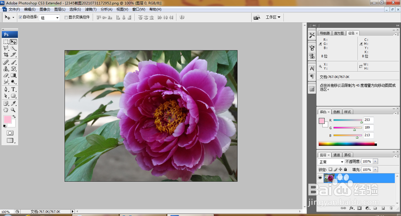The height and width of the screenshot is (216, 401).
Task: Switch to 通道 tab
Action: pos(337,155)
